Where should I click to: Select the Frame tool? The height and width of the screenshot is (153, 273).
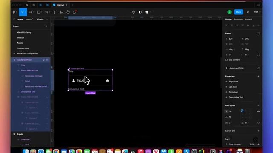(x=31, y=12)
